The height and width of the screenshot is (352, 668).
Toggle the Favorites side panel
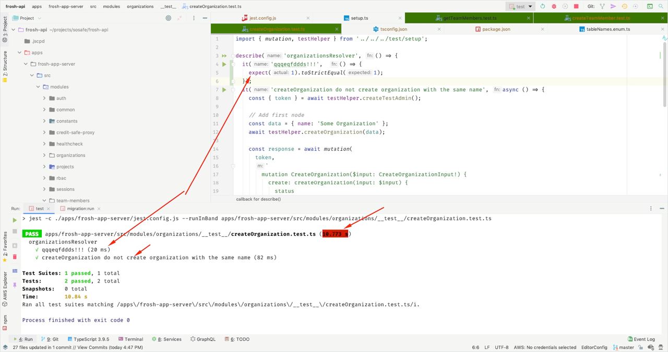click(x=5, y=247)
